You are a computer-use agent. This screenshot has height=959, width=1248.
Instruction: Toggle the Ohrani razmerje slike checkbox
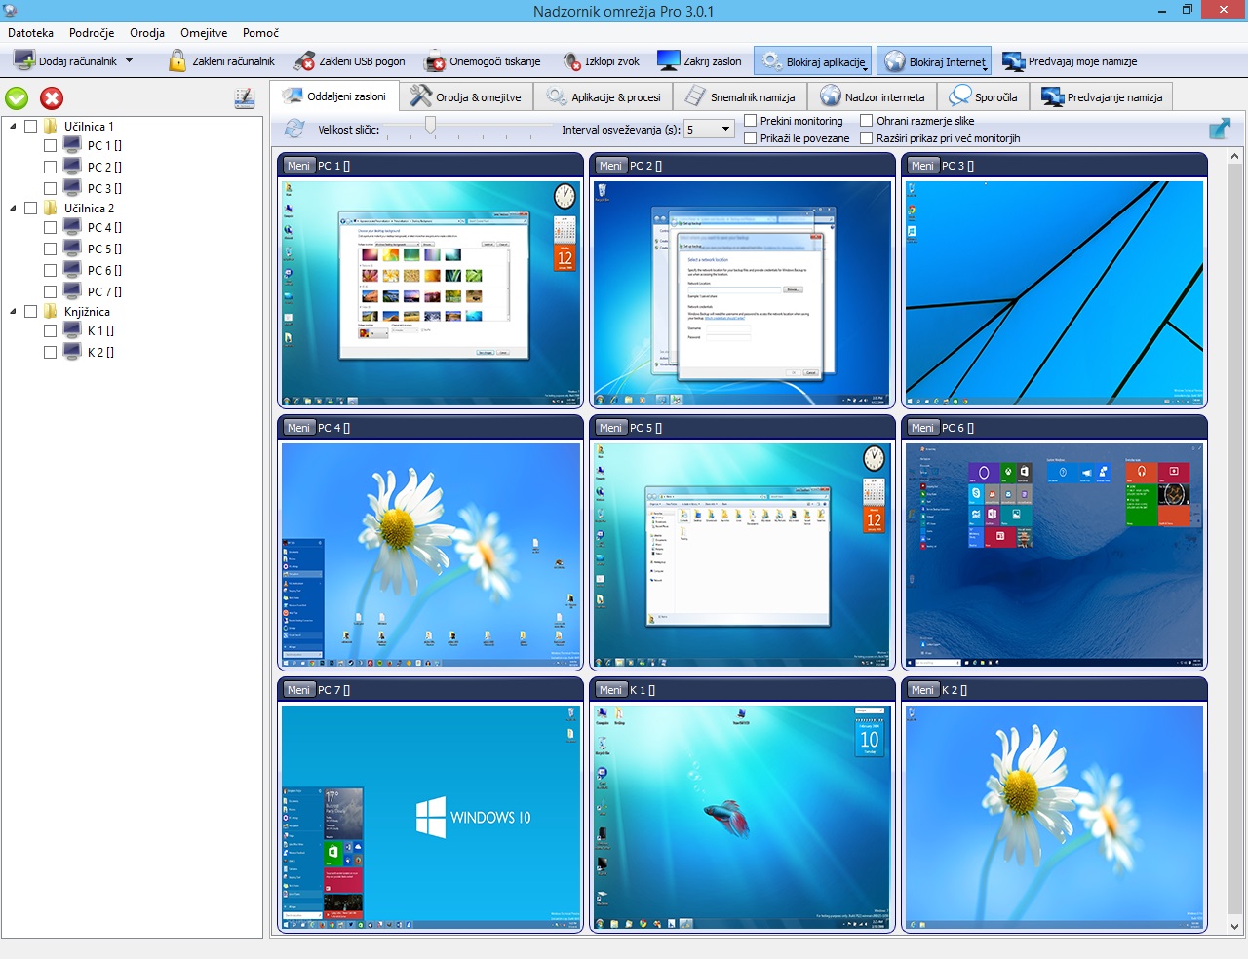pos(866,121)
